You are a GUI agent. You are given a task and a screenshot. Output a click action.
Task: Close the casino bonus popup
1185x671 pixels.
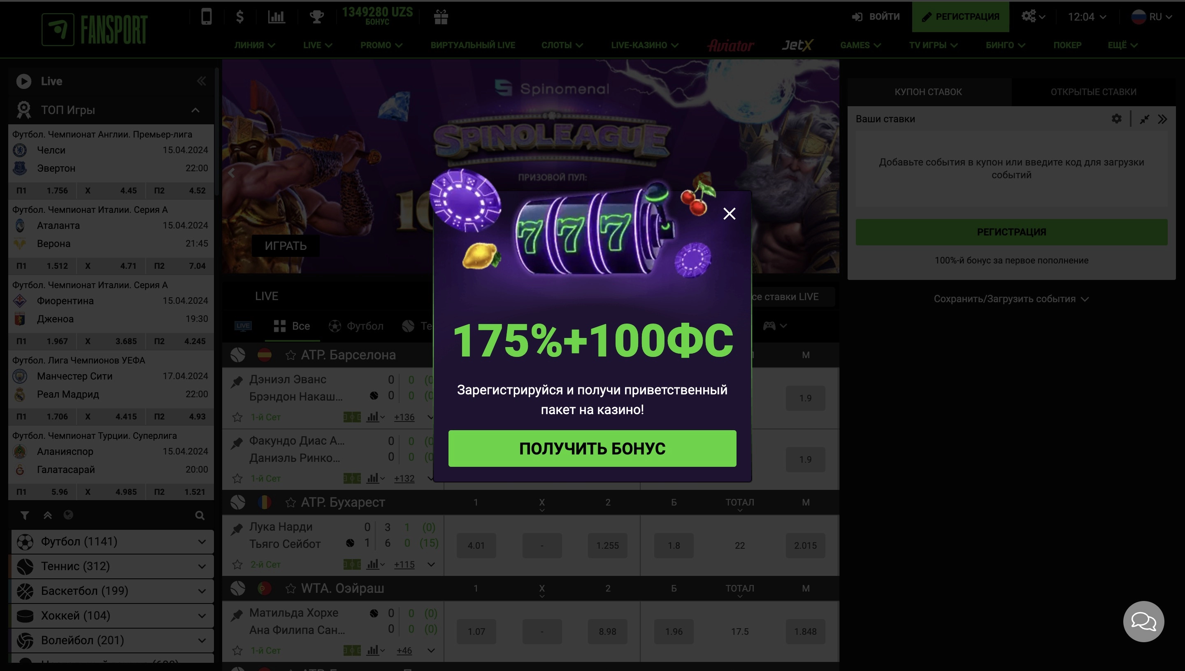coord(729,213)
